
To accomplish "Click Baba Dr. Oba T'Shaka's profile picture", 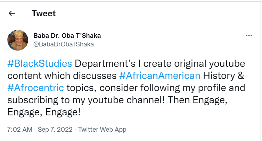I will [x=18, y=39].
